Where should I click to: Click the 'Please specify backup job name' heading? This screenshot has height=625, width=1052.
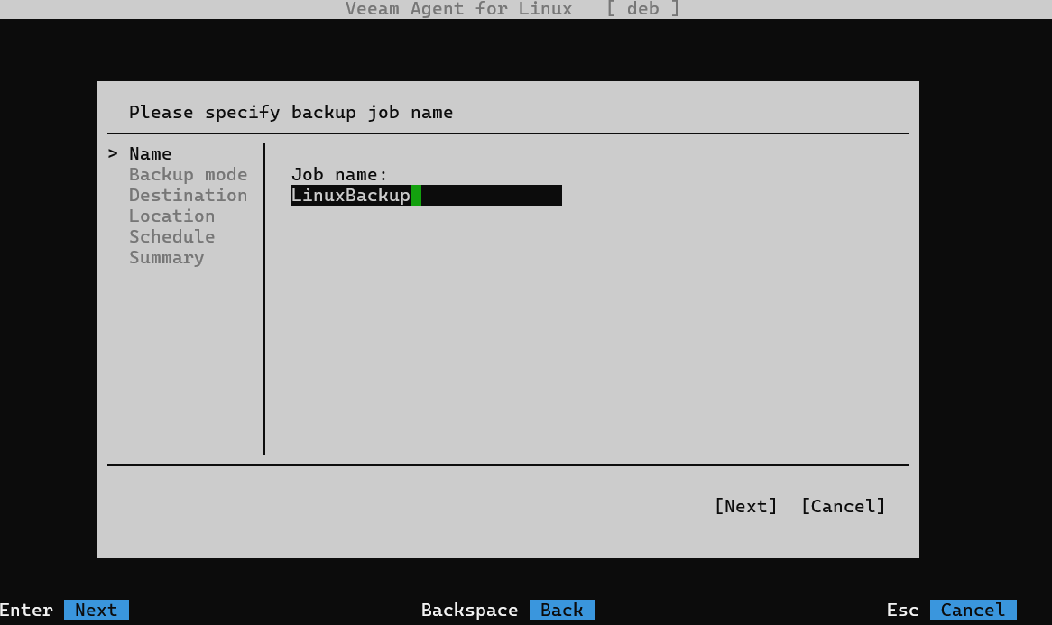click(x=291, y=113)
